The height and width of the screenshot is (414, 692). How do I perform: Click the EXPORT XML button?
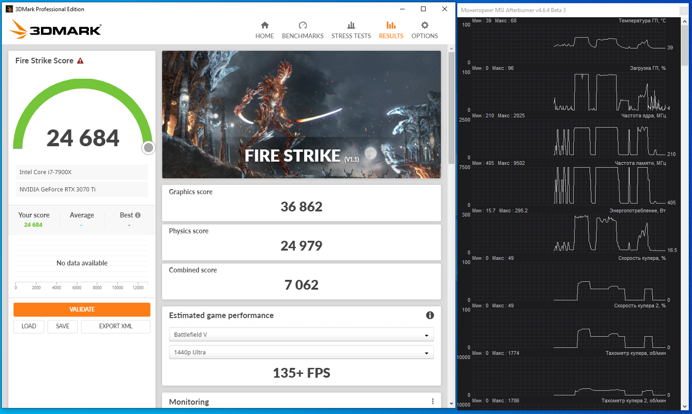(115, 326)
